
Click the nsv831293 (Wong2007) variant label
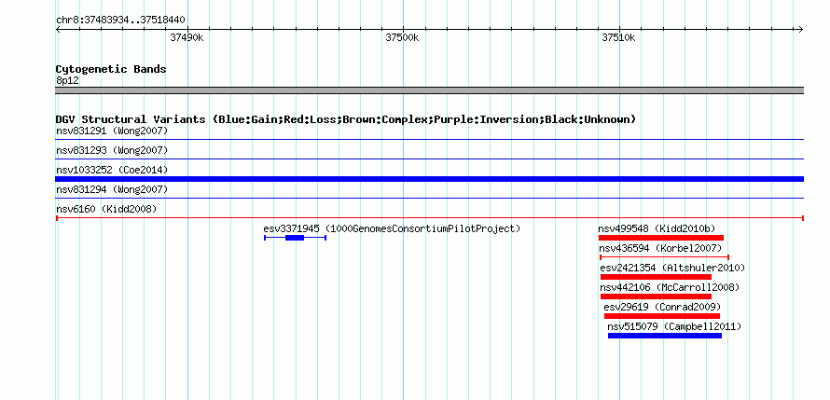click(x=112, y=150)
